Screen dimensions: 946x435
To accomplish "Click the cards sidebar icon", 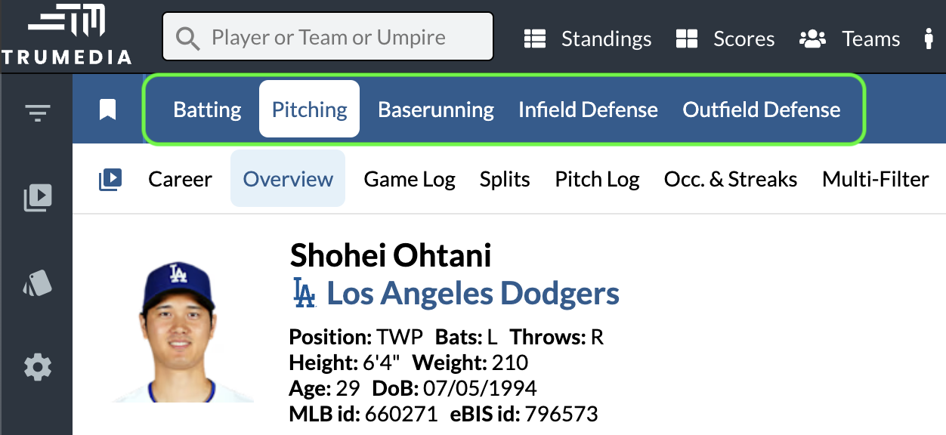I will 38,282.
